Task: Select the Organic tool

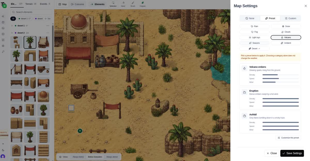Action: tap(143, 4)
